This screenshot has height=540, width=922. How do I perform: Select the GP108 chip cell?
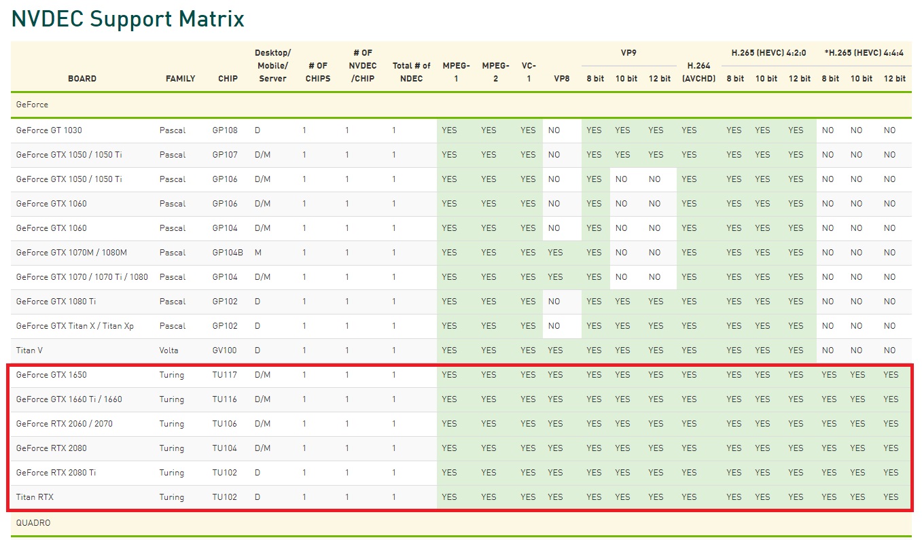point(225,130)
